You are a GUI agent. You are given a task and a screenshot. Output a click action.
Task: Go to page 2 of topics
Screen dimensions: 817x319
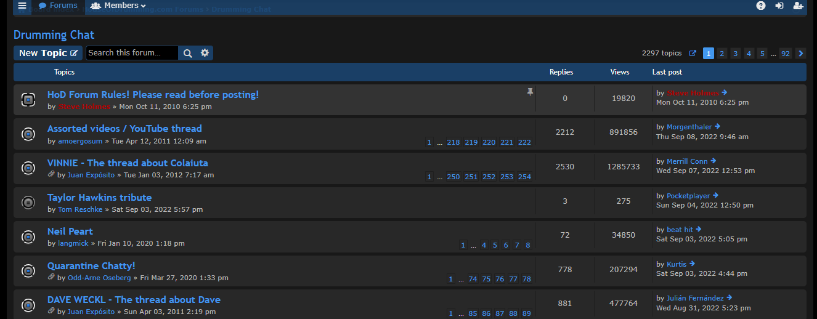point(722,54)
